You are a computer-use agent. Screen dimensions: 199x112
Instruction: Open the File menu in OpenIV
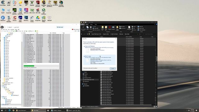click(x=2, y=30)
